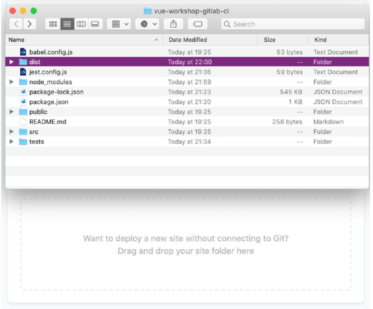
Task: Select the node_modules folder name
Action: (x=51, y=82)
